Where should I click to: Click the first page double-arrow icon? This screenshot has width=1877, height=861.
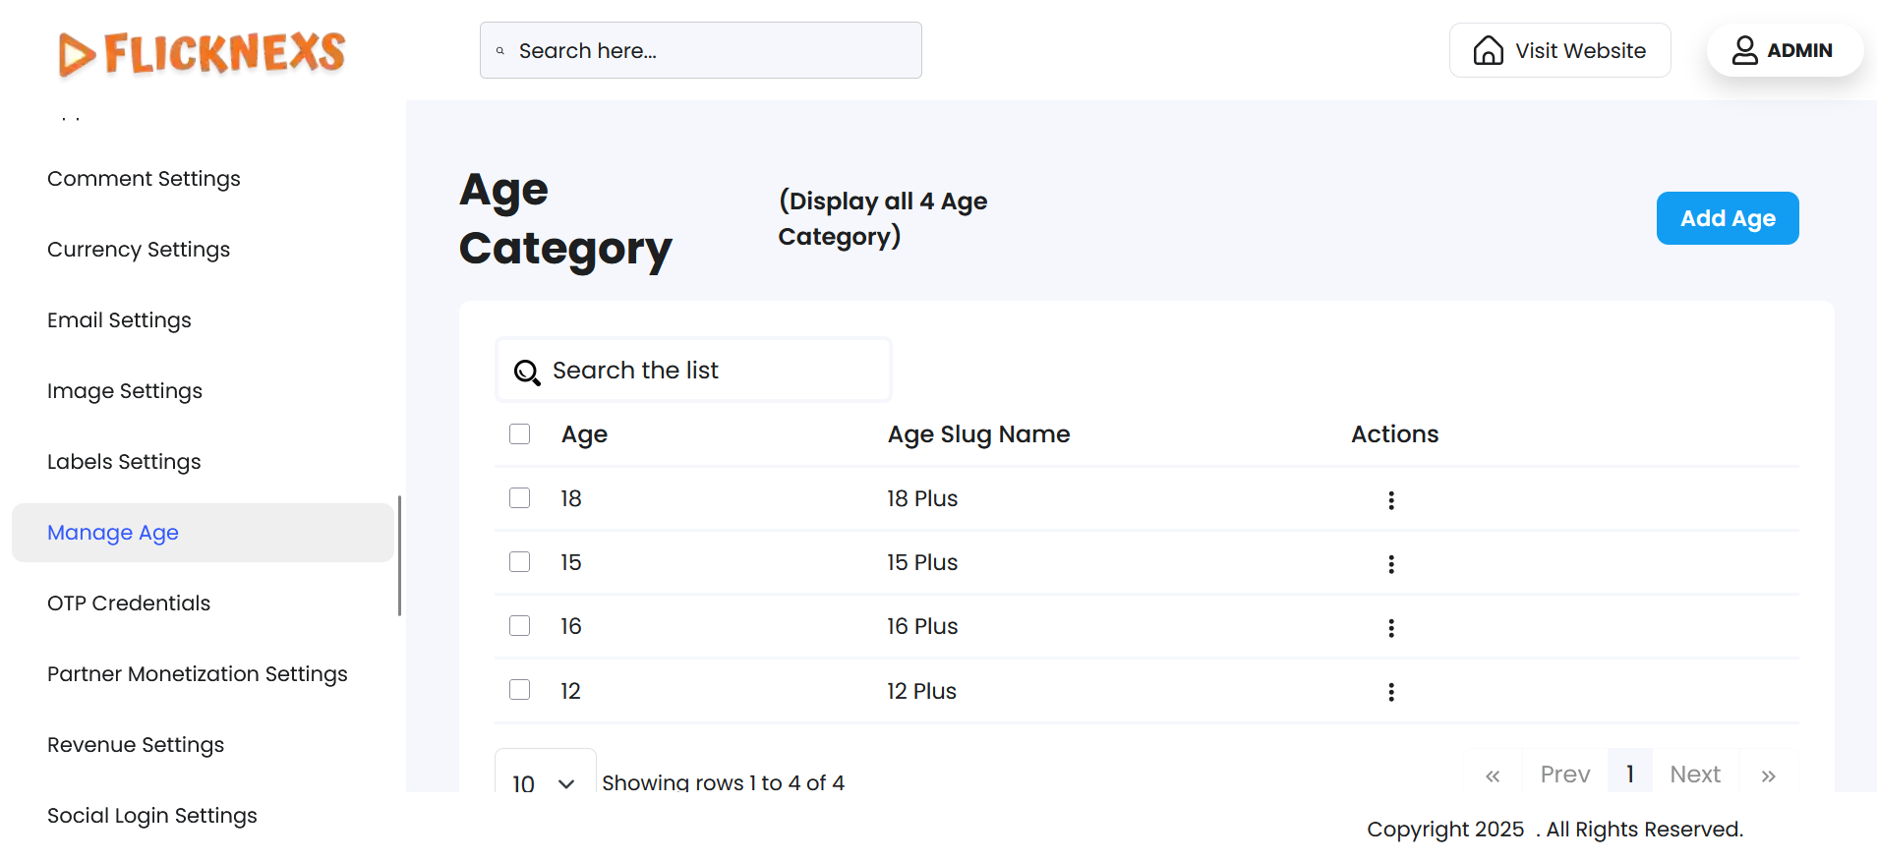(1492, 775)
